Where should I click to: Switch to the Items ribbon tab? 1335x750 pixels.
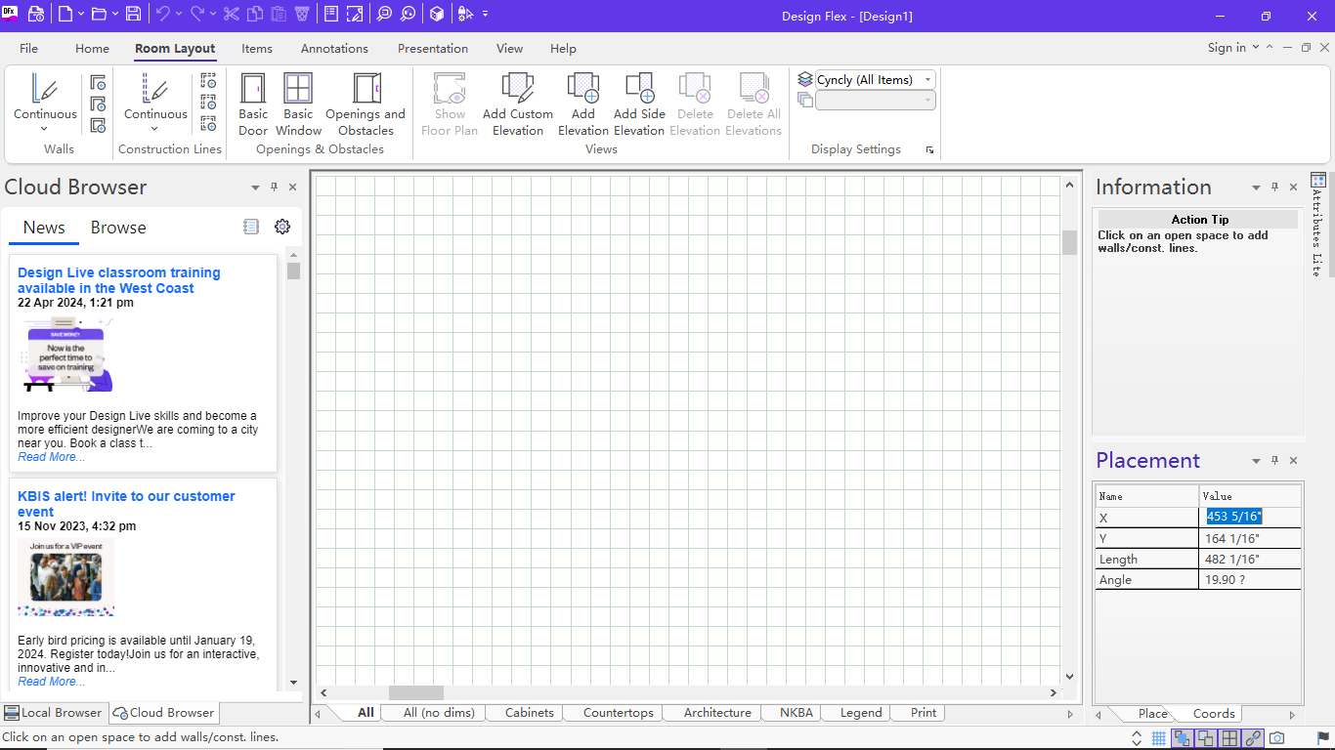[257, 49]
